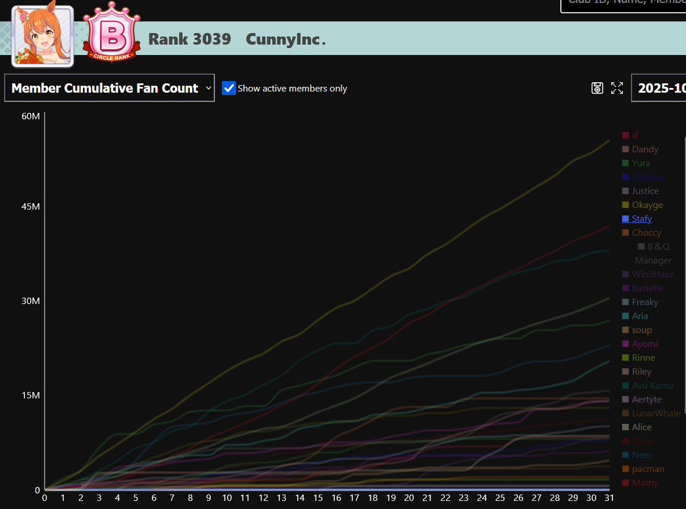This screenshot has height=509, width=686.
Task: Click the Nem legend label
Action: coord(641,455)
